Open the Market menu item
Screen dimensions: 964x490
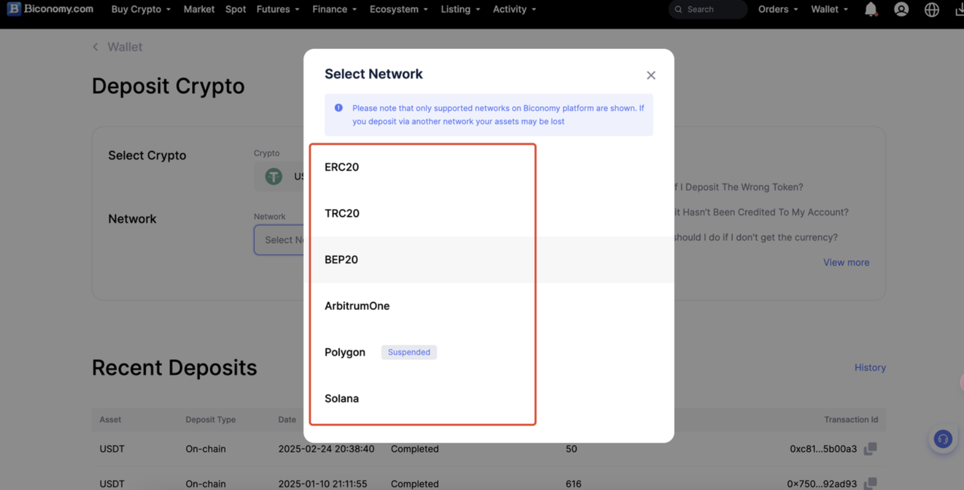click(x=198, y=9)
